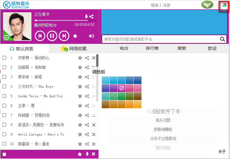Go to the 搜索 tab

[x=182, y=48]
